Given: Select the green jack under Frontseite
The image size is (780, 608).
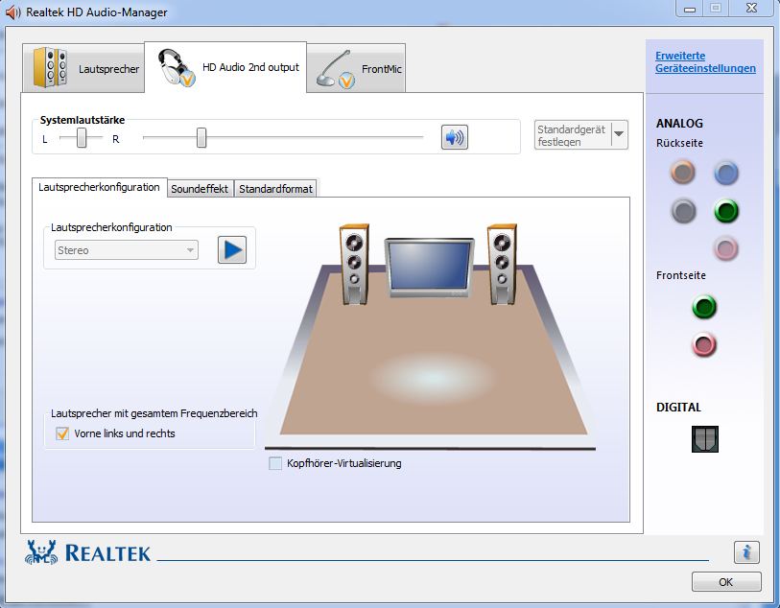Looking at the screenshot, I should [704, 307].
